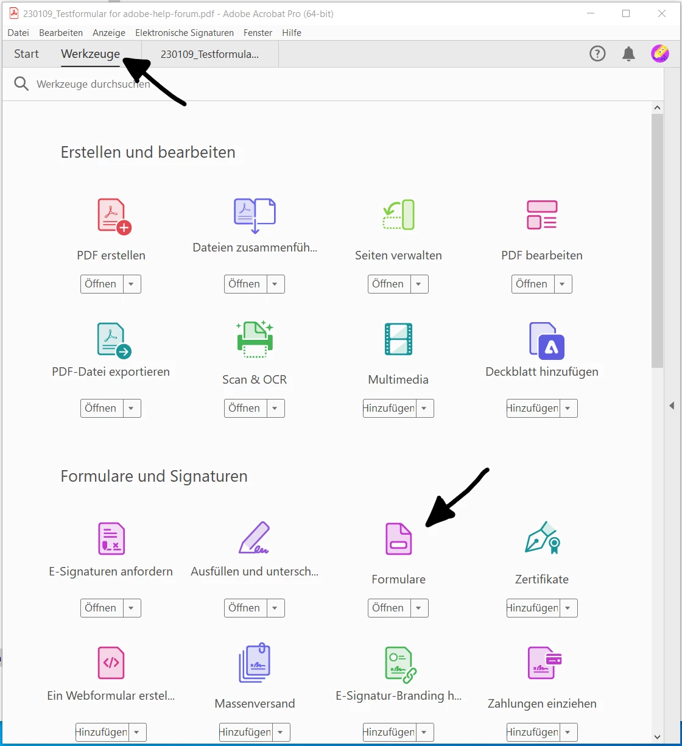Switch to the 230109_Testformular document tab
The width and height of the screenshot is (682, 746).
pos(210,54)
